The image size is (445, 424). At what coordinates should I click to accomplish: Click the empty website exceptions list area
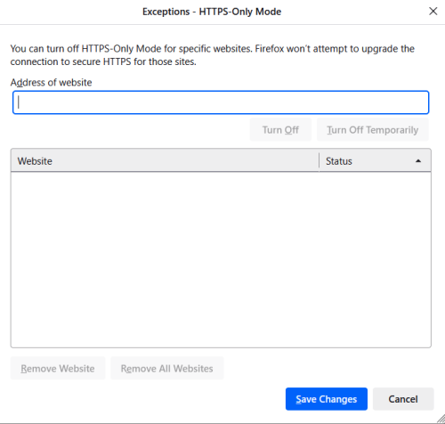point(221,259)
